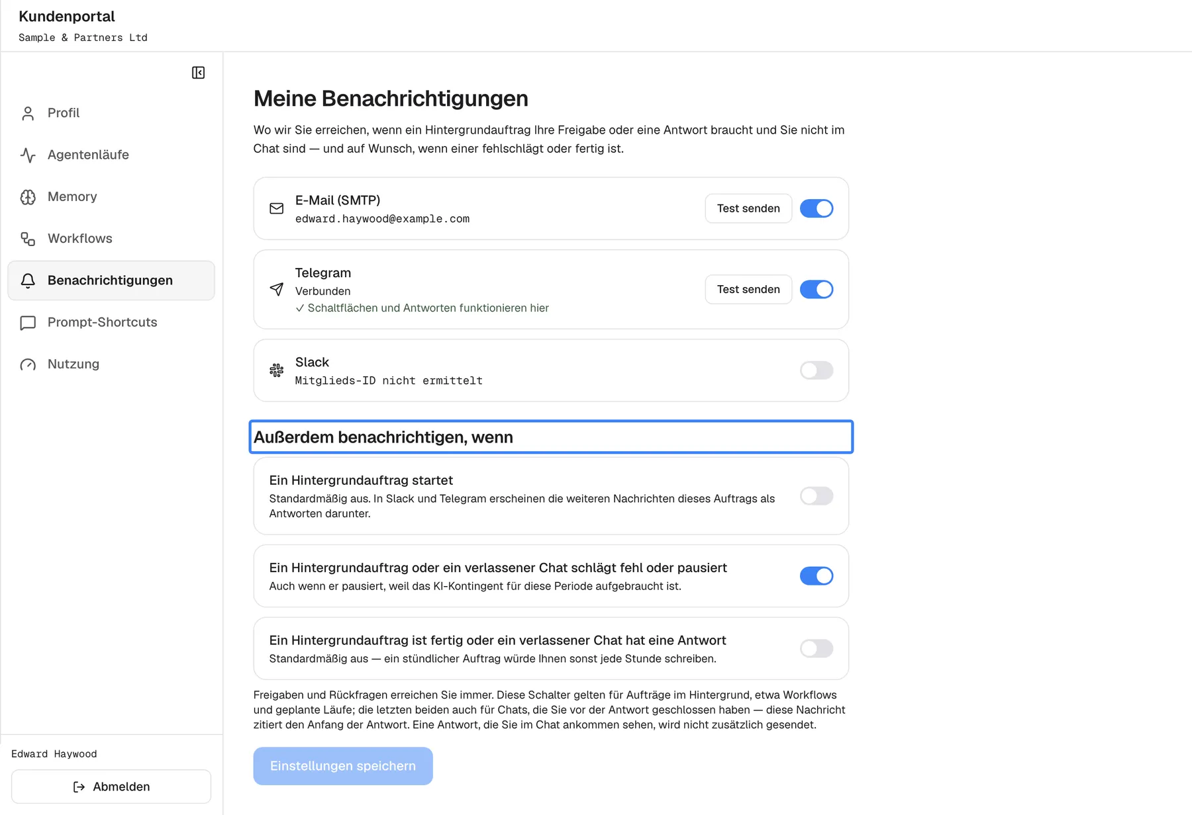Click the Abmelden button
This screenshot has height=815, width=1192.
coord(111,787)
